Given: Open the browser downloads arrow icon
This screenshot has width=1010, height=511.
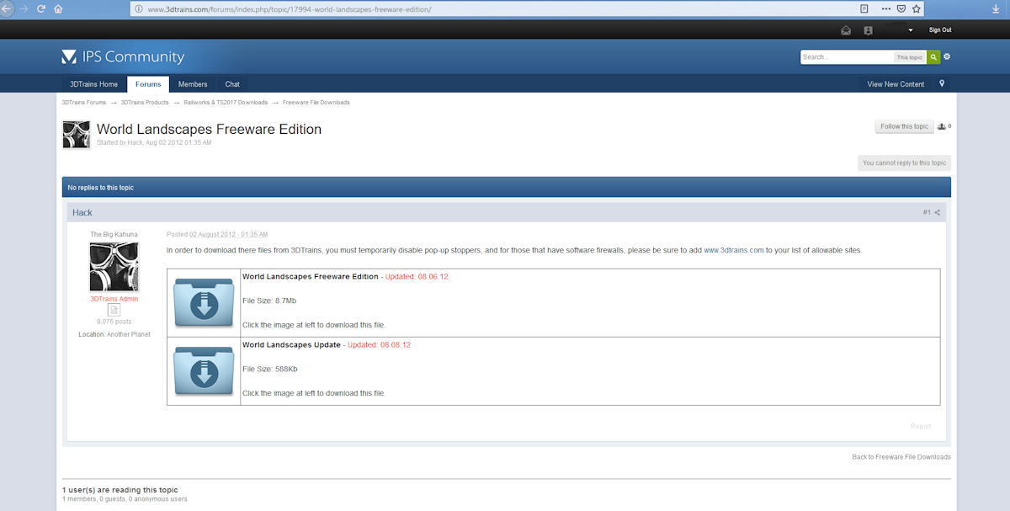Looking at the screenshot, I should tap(996, 8).
